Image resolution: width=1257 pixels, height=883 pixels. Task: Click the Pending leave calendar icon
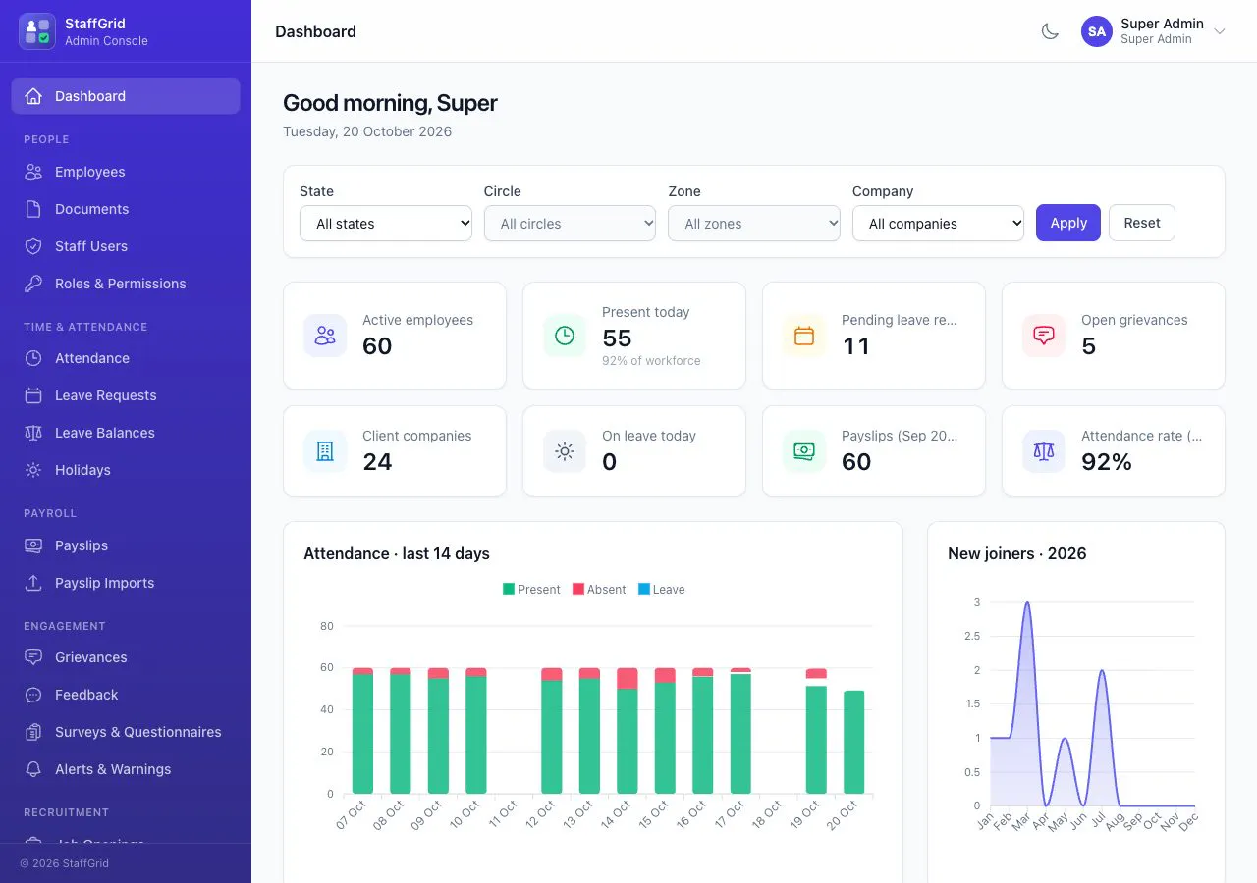click(x=804, y=336)
